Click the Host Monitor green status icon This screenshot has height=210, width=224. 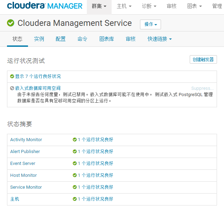pyautogui.click(x=75, y=175)
